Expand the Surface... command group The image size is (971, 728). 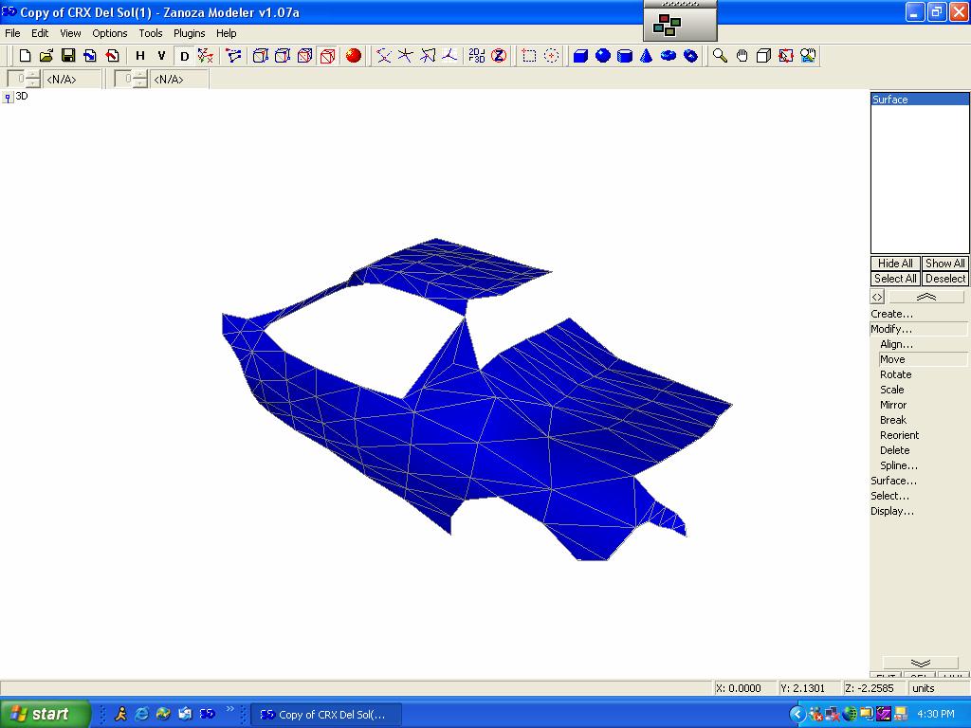[x=893, y=481]
